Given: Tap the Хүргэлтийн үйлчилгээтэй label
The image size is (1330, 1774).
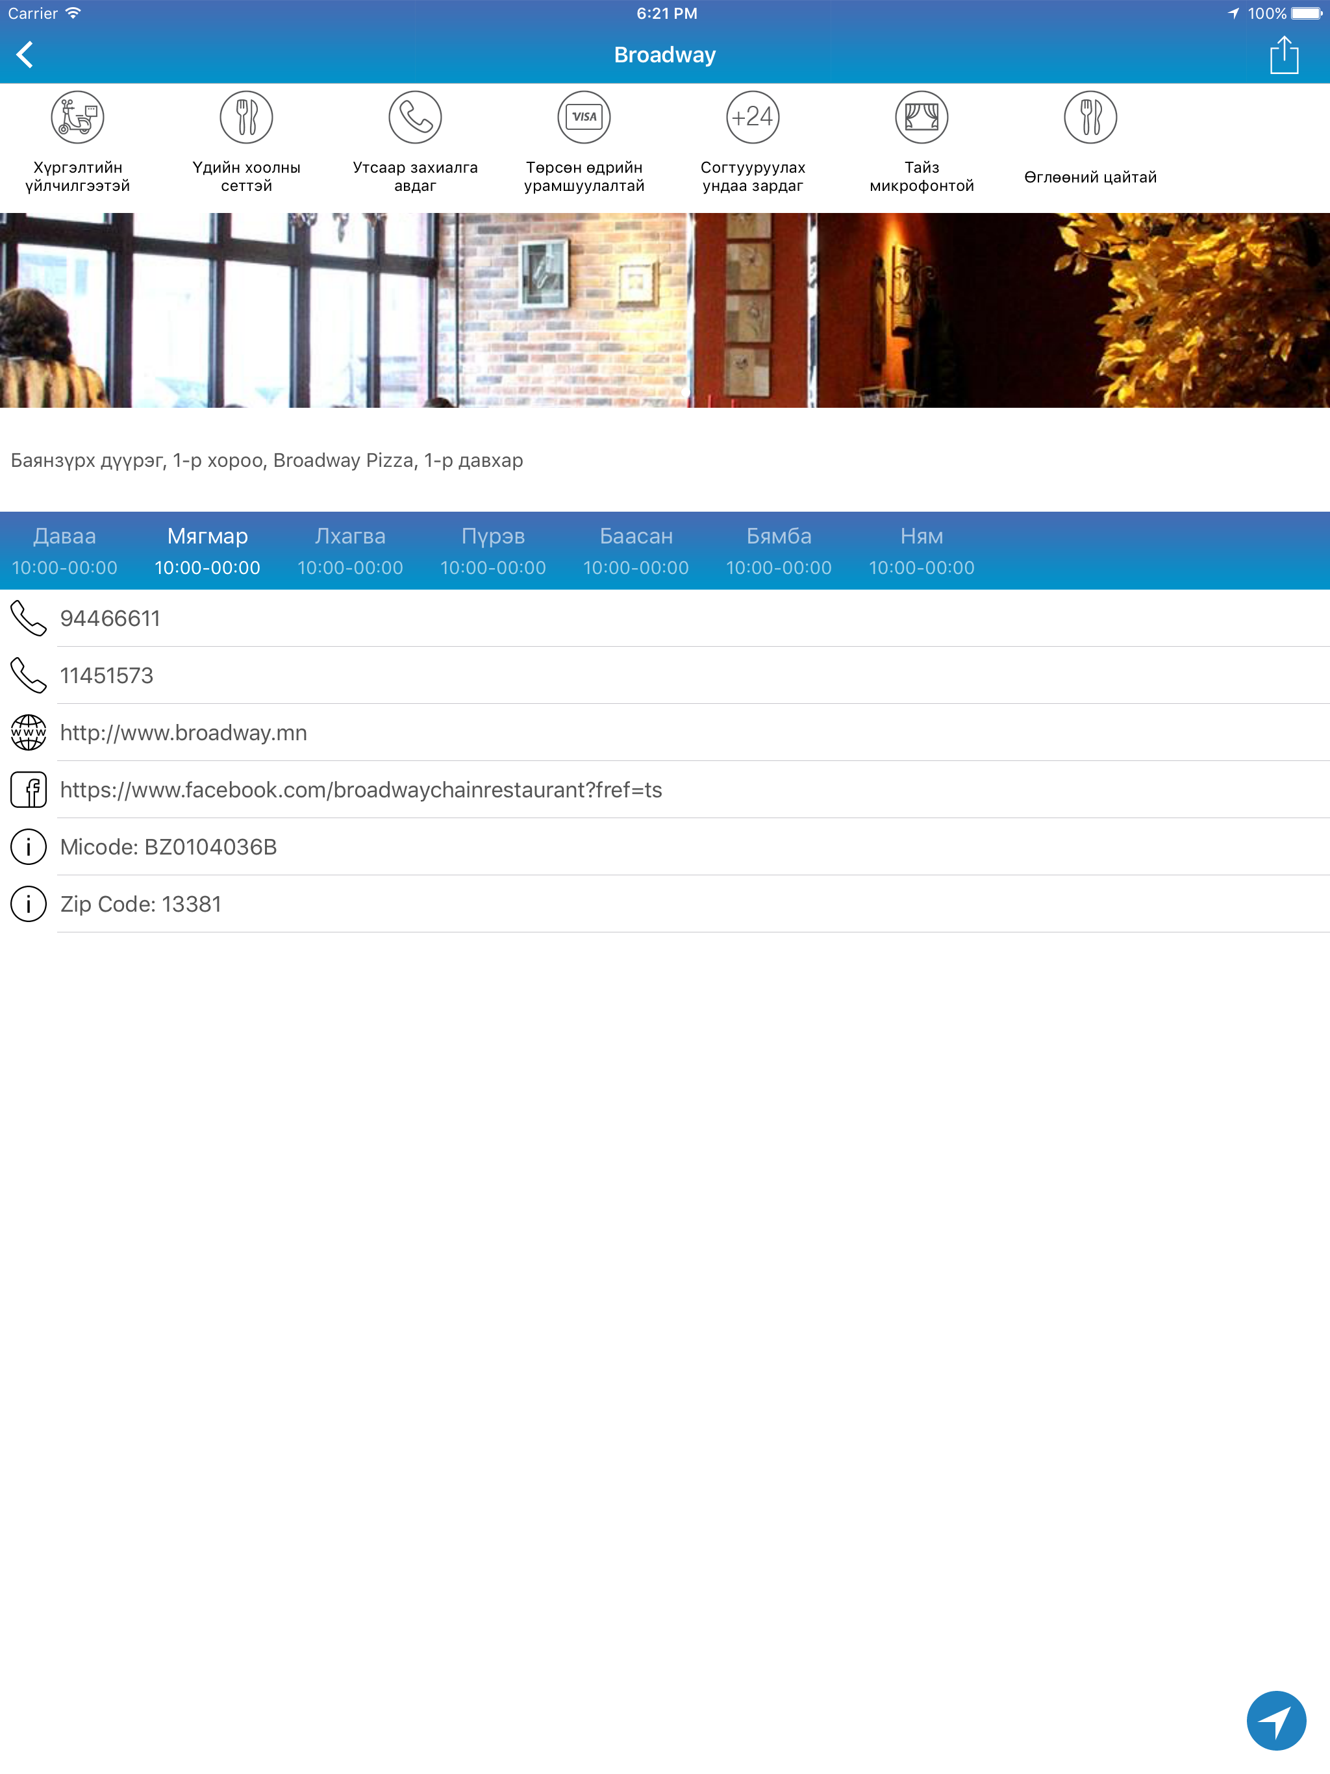Looking at the screenshot, I should [x=78, y=177].
